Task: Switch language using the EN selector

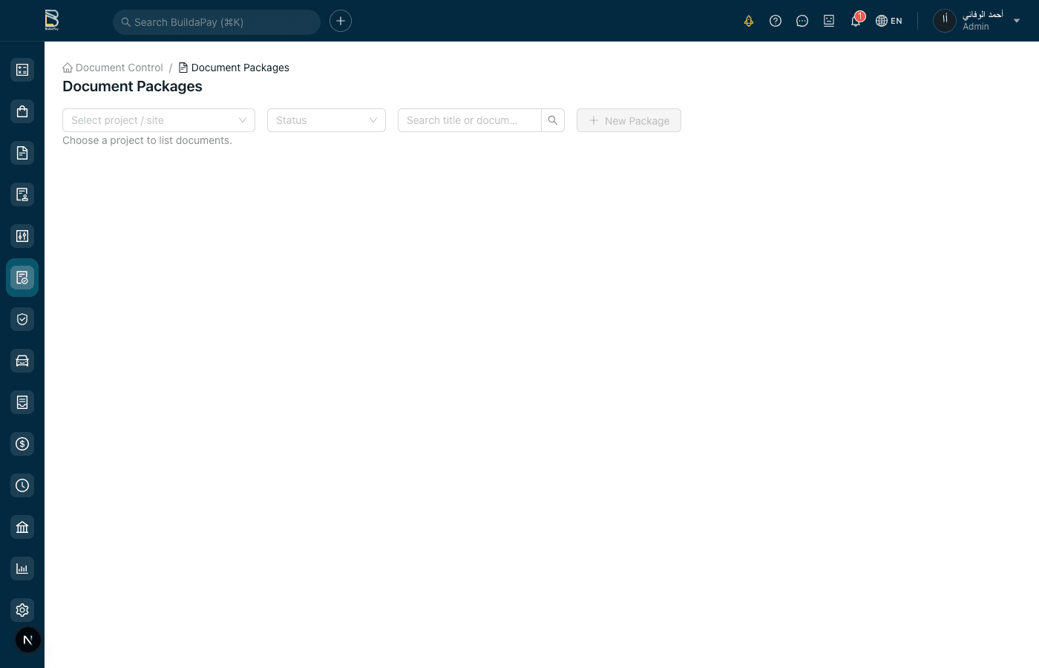Action: click(889, 21)
